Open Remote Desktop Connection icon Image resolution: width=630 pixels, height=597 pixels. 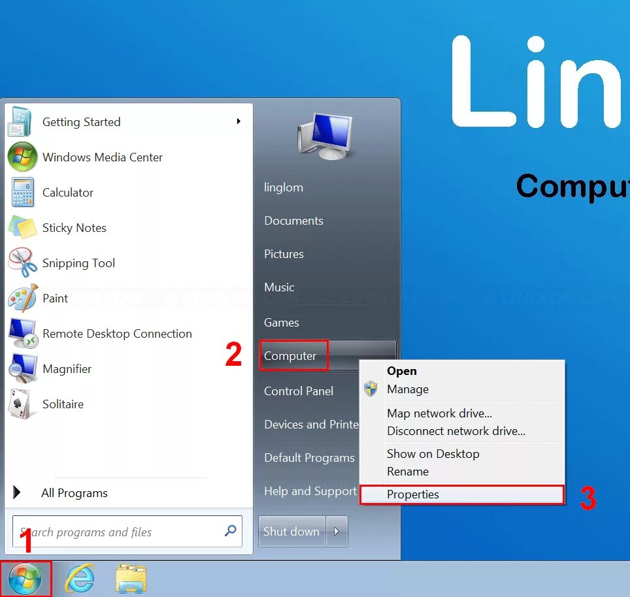[23, 333]
